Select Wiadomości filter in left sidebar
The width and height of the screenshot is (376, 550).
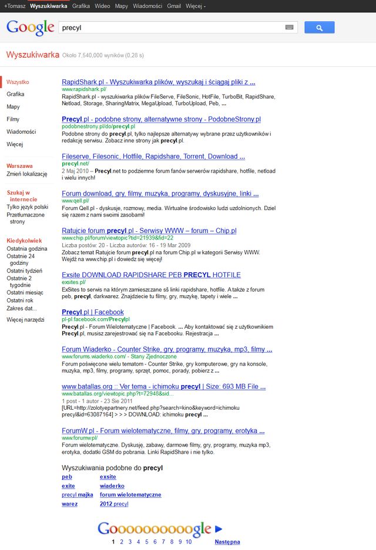click(21, 131)
